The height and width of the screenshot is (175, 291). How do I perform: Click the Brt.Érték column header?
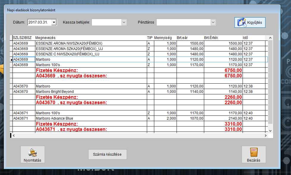(223, 38)
